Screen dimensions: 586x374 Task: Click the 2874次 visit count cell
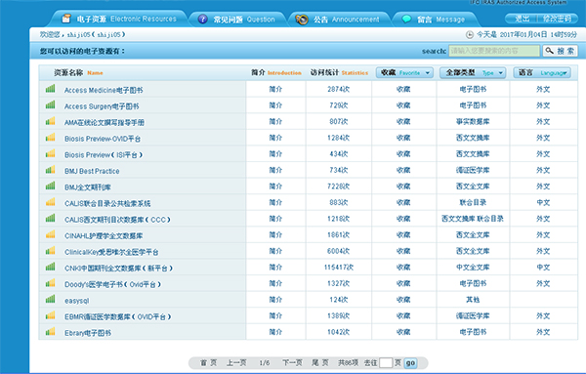339,89
